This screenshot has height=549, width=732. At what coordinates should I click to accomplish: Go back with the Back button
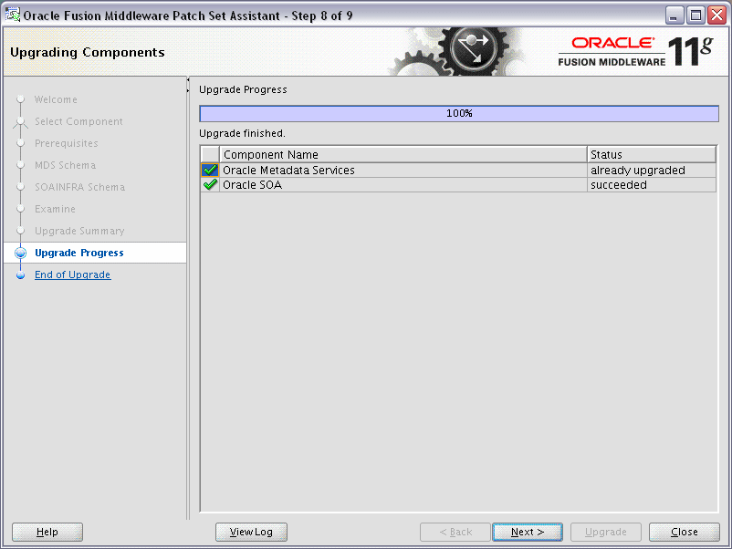tap(455, 532)
